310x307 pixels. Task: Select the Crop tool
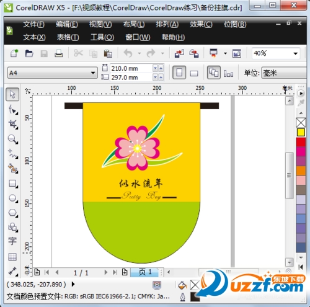coord(13,124)
